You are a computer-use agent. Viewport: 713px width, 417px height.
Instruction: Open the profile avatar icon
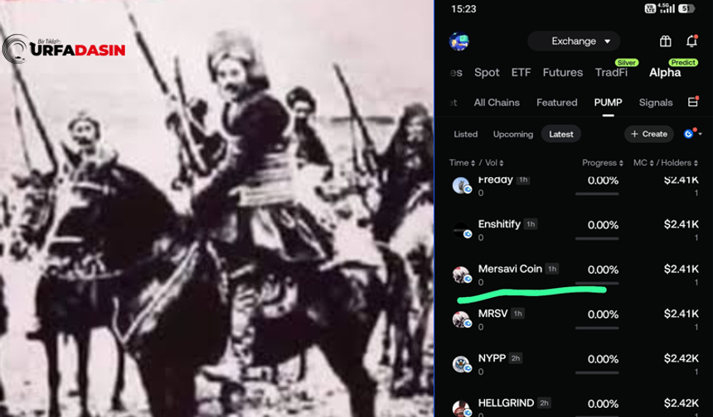tap(458, 41)
